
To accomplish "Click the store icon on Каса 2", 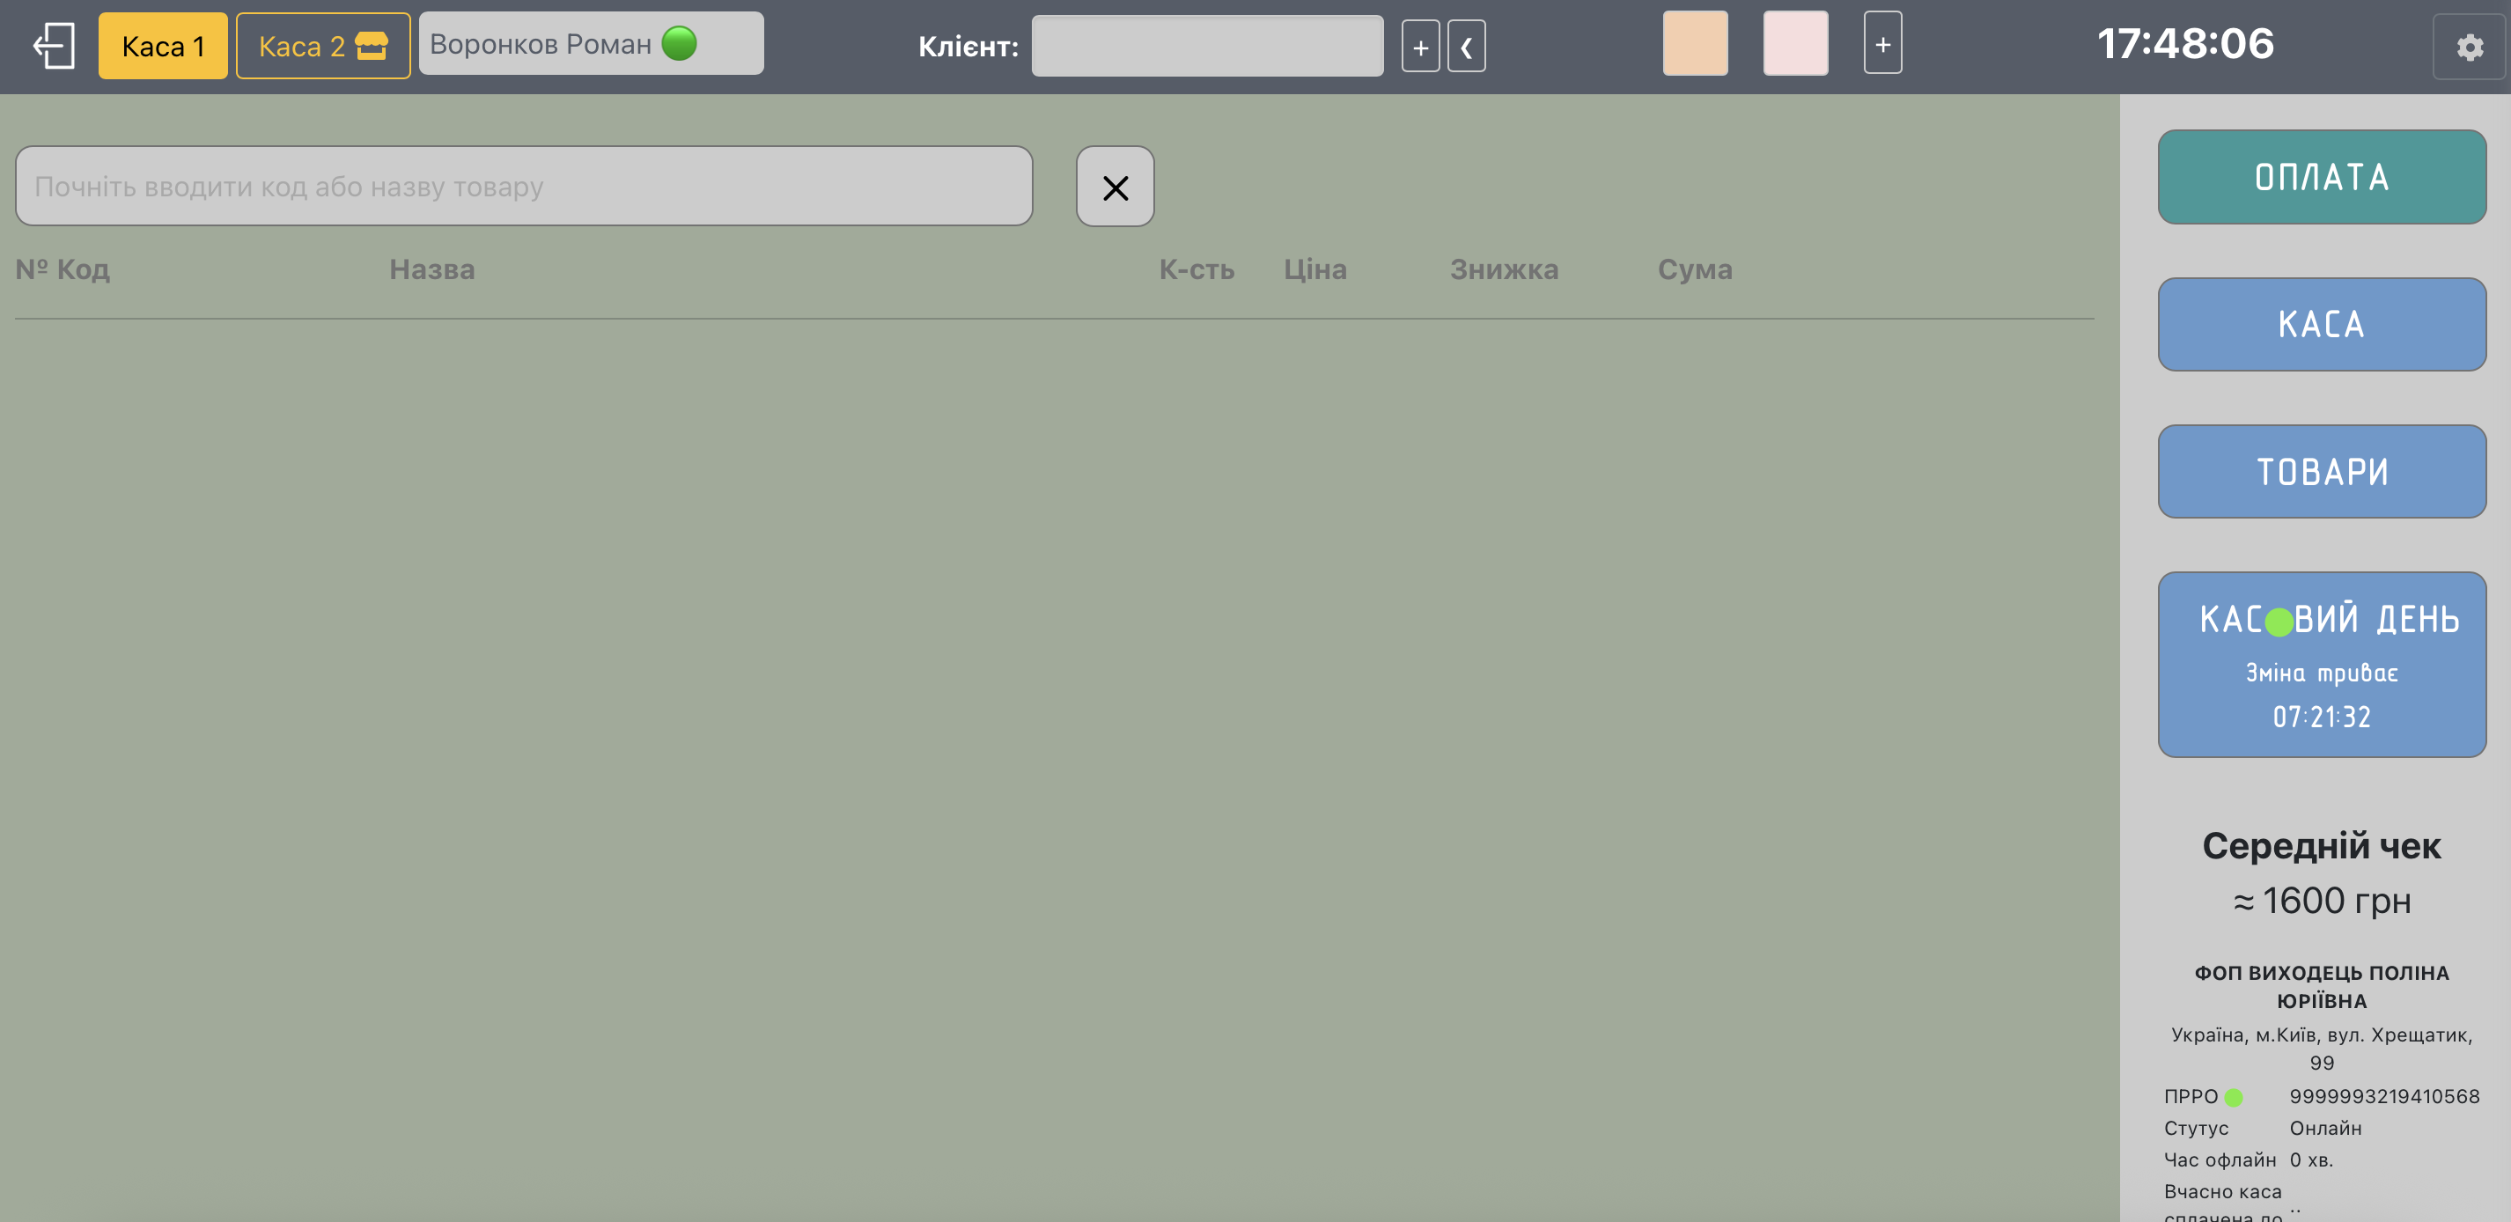I will point(372,46).
